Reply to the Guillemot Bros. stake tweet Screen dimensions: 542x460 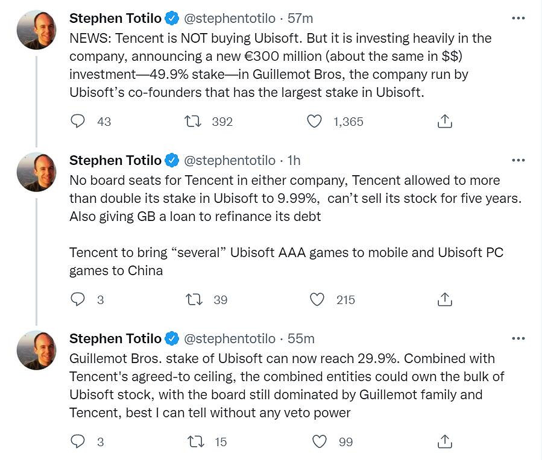tap(78, 441)
